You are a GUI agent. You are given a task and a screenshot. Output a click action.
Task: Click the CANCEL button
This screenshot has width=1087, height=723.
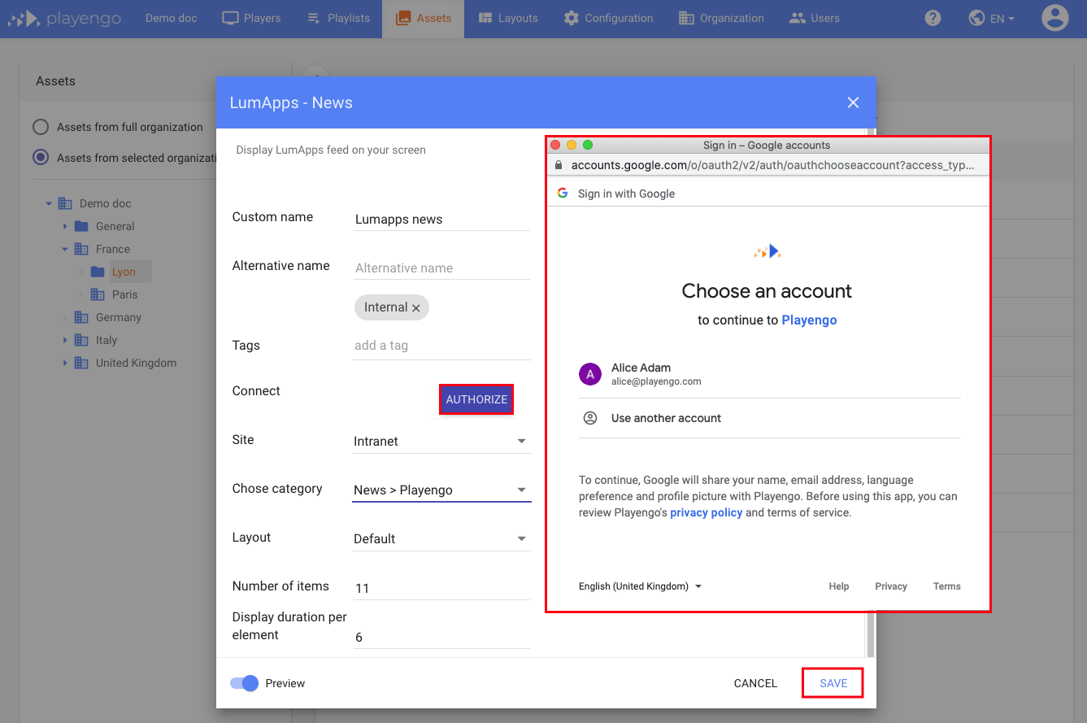pos(755,683)
